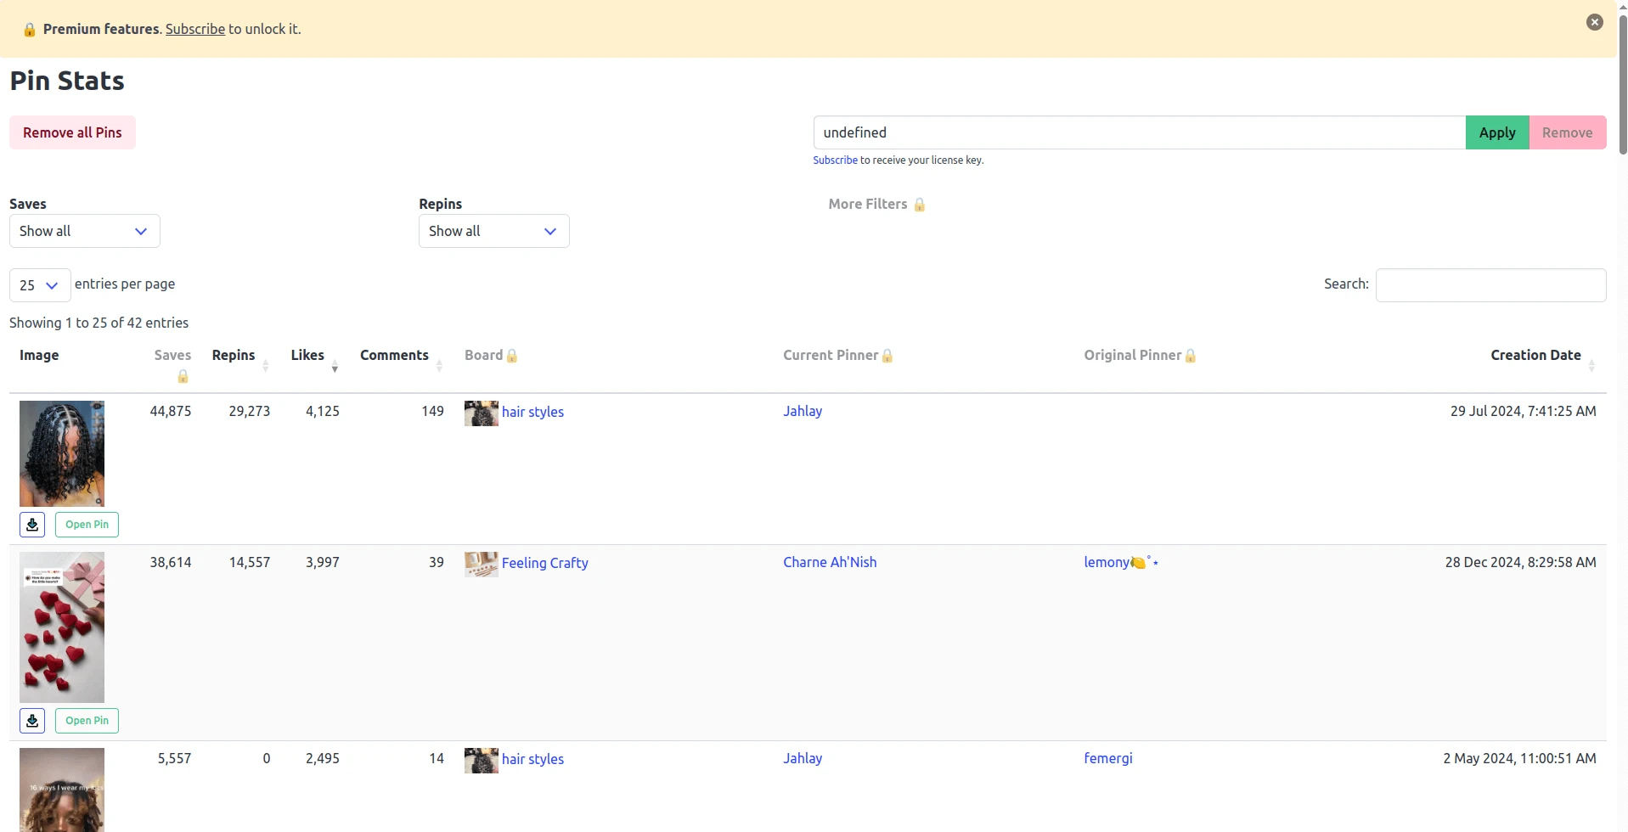Click red hearts pin thumbnail
Image resolution: width=1628 pixels, height=832 pixels.
point(62,627)
